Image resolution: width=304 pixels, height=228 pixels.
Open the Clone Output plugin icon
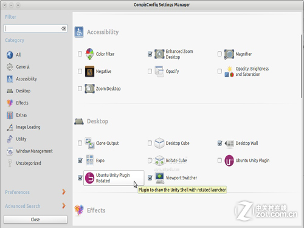click(x=89, y=143)
